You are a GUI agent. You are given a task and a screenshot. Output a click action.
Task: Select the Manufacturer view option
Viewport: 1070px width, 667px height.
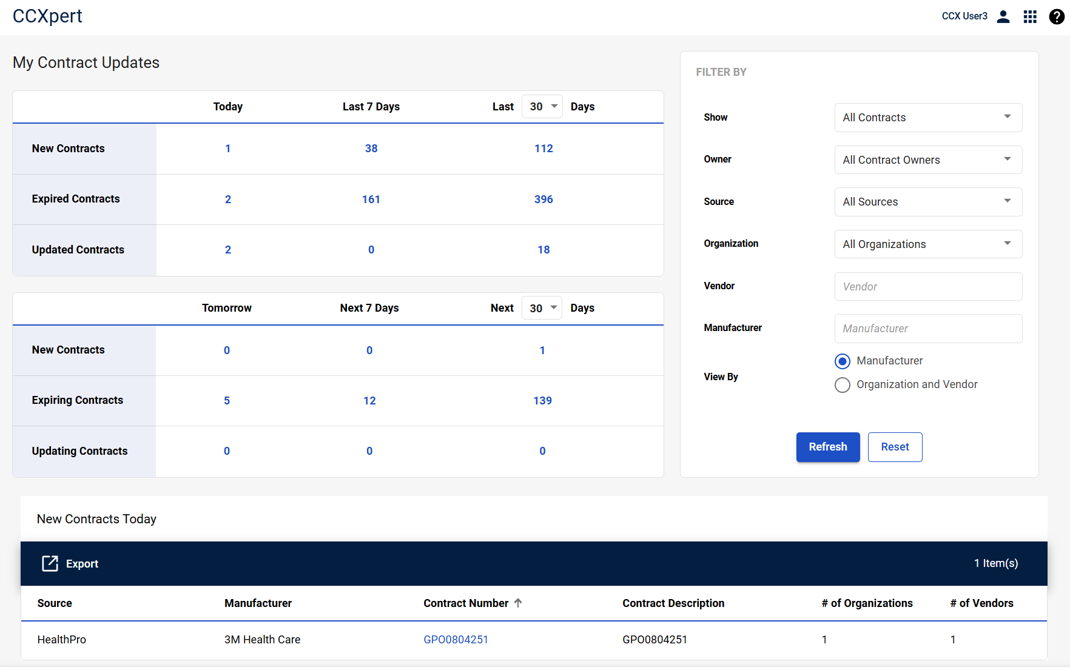843,361
